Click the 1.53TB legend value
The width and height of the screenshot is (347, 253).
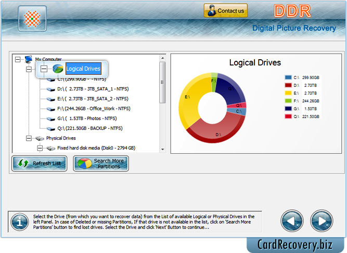coord(311,109)
